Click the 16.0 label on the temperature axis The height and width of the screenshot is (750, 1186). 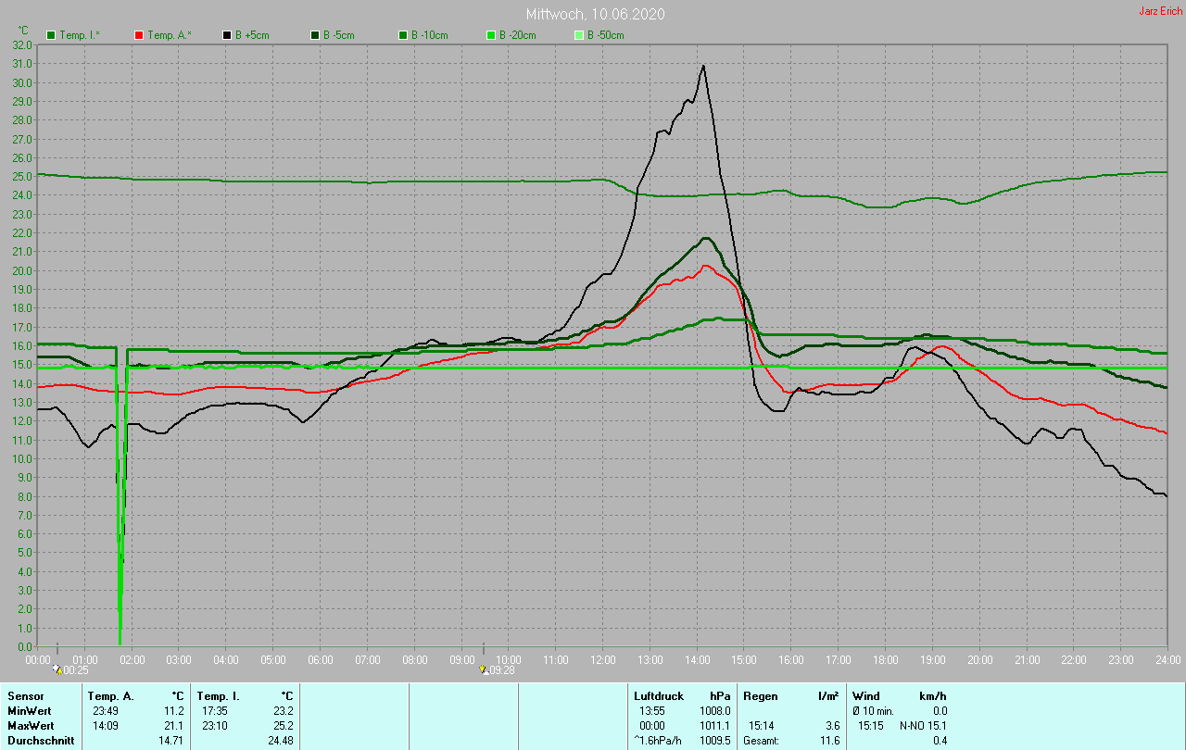(22, 345)
